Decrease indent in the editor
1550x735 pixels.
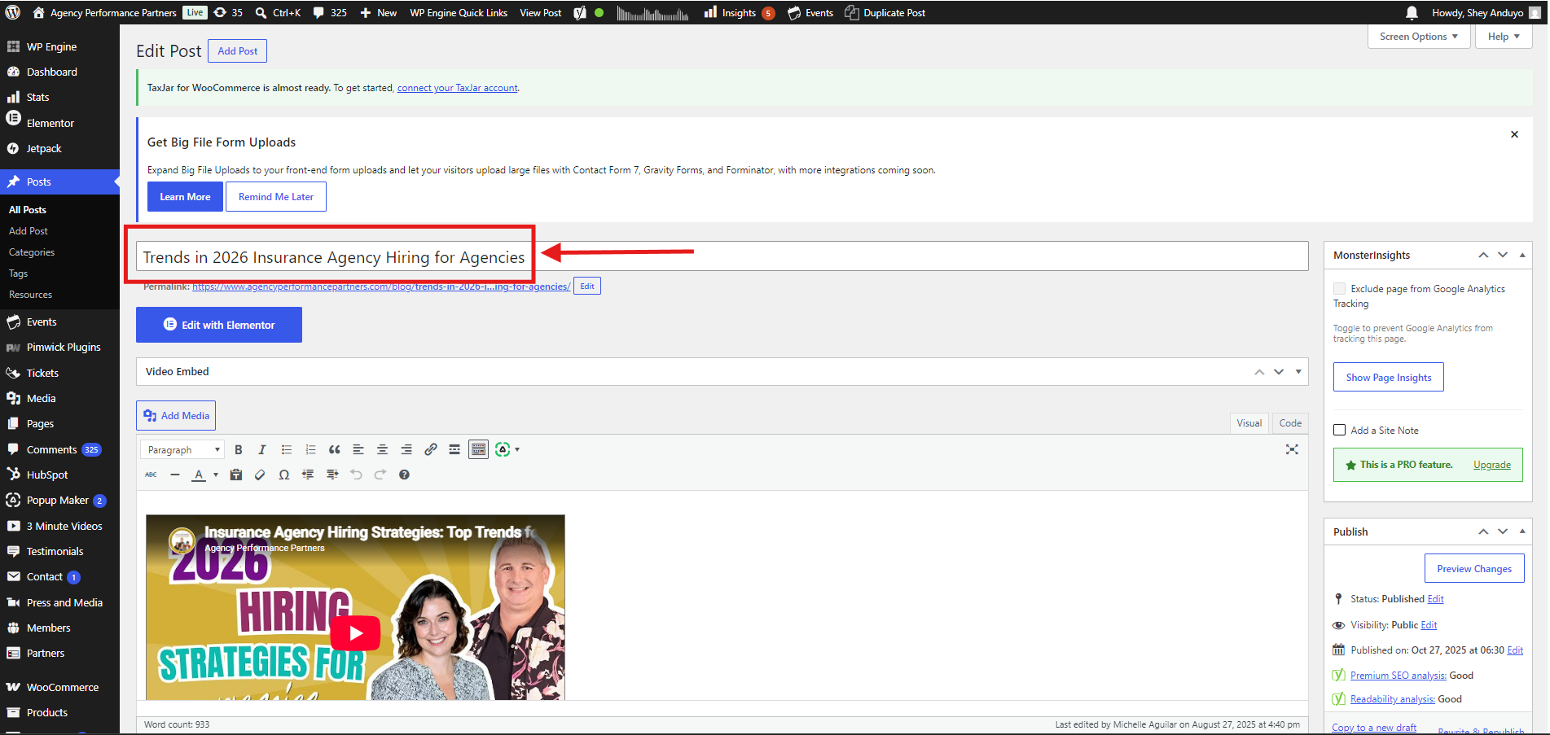(308, 475)
